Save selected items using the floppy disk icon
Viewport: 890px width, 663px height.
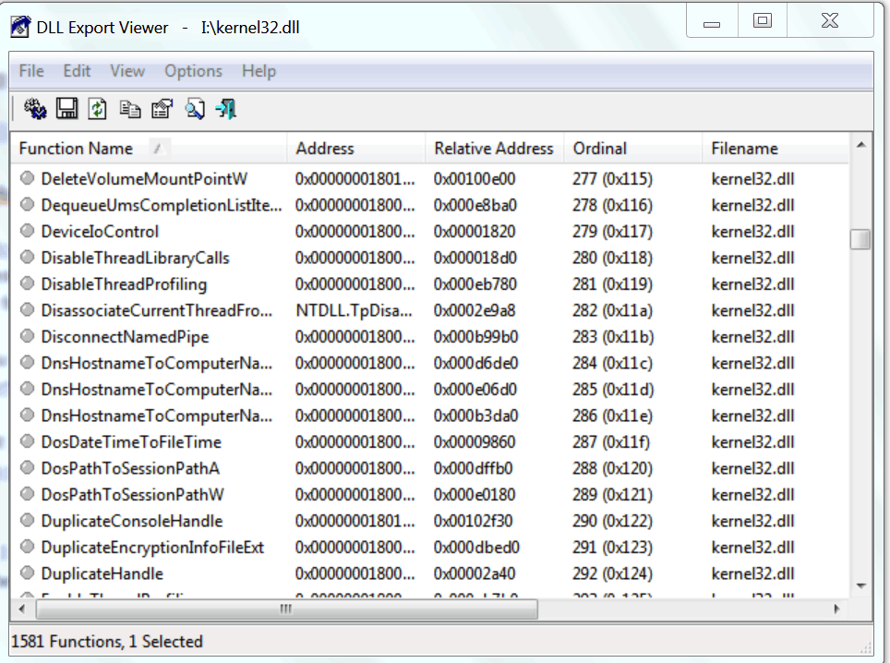(x=66, y=108)
